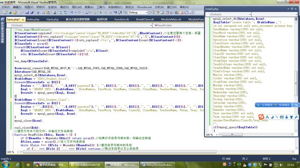Collapse the function ReadFolder code block
Viewport: 300px width, 168px height.
point(13,134)
